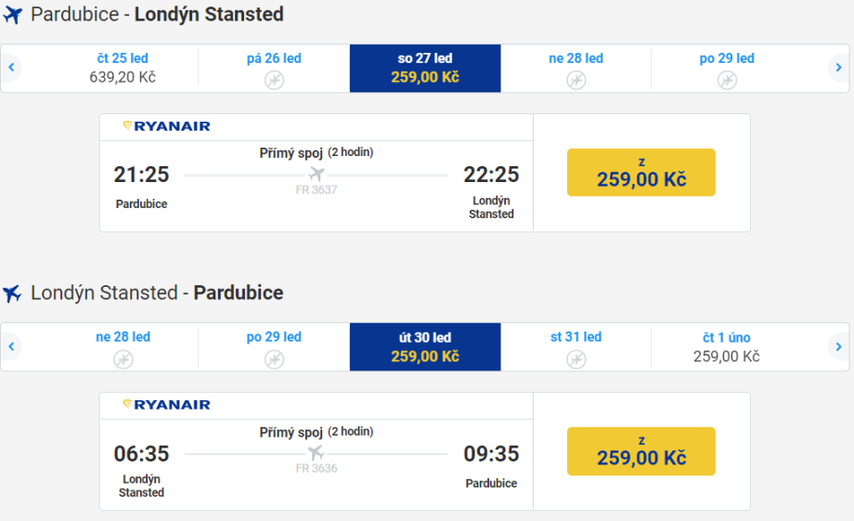The height and width of the screenshot is (521, 854).
Task: Show later return dates with the right arrow
Action: click(838, 346)
